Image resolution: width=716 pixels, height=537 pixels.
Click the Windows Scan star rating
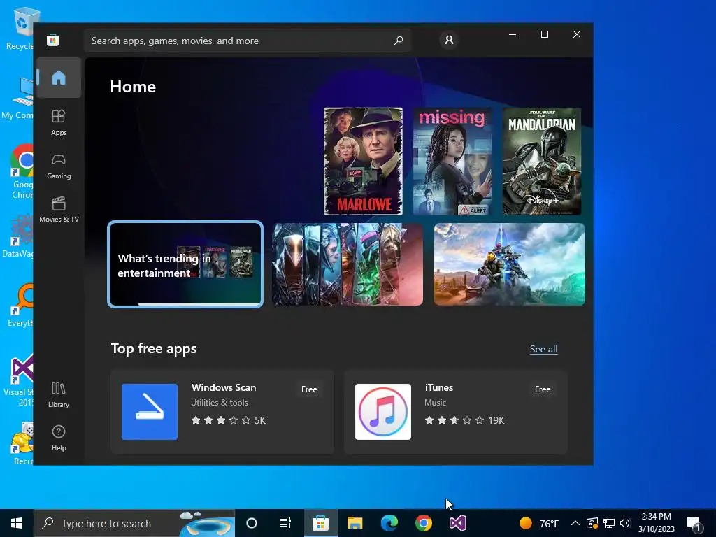tap(221, 420)
